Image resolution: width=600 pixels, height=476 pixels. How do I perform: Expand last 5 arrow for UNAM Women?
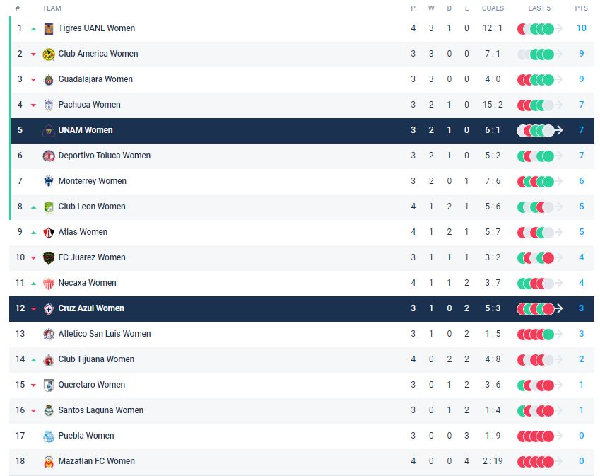pos(558,130)
